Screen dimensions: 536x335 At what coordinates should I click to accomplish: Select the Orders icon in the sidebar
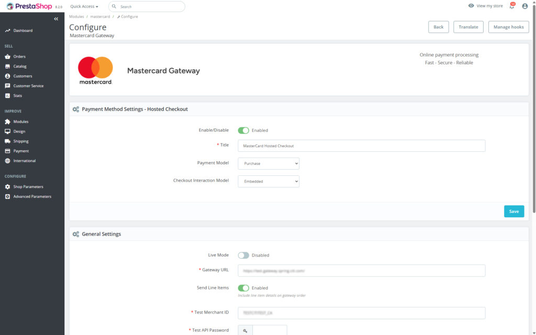[9, 56]
